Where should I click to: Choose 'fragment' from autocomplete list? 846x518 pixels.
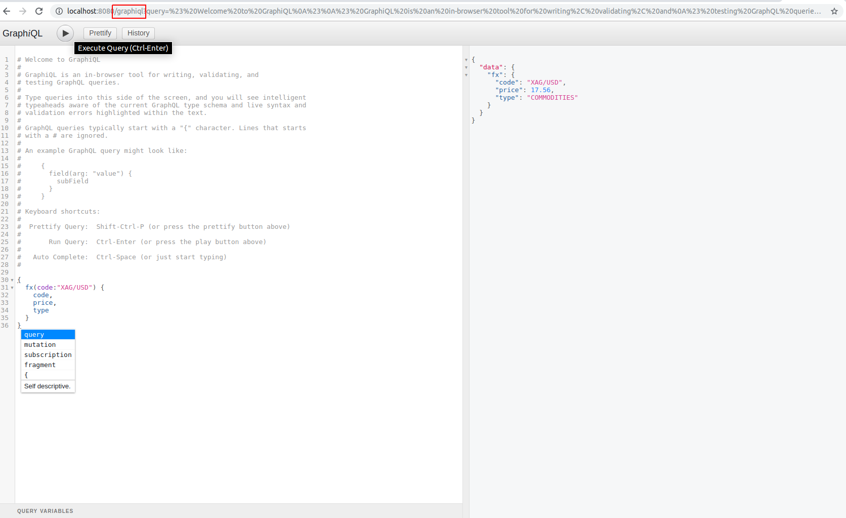pos(48,365)
